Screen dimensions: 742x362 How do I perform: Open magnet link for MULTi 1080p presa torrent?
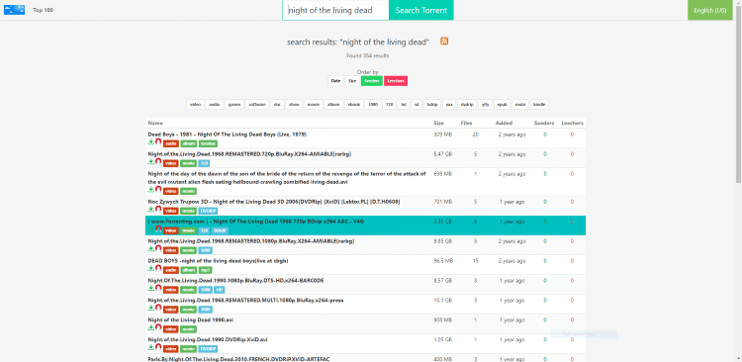[158, 308]
